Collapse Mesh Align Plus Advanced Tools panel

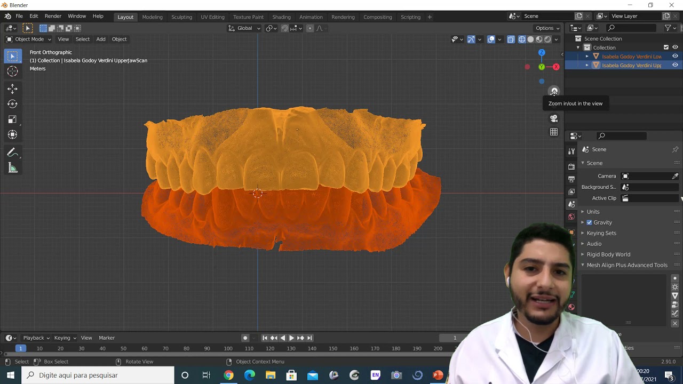coord(627,265)
